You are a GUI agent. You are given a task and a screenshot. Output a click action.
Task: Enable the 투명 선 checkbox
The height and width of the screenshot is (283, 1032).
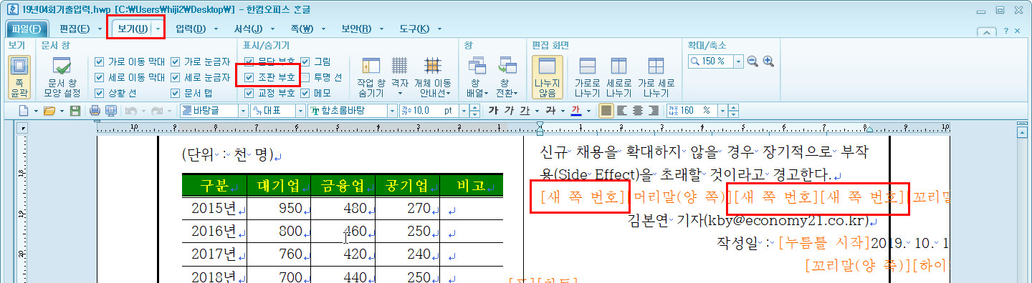coord(306,77)
